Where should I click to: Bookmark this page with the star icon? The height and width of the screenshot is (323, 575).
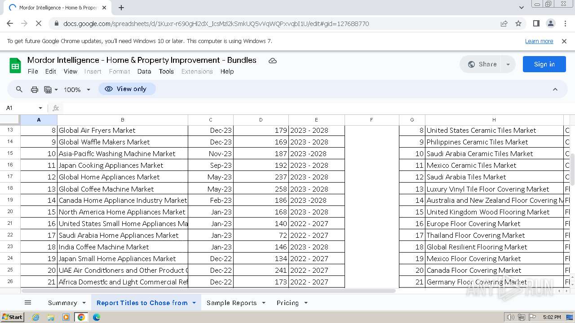(518, 23)
